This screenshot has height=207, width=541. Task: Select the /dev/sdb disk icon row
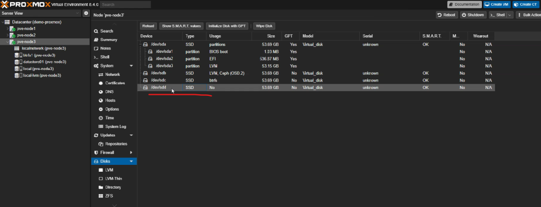point(145,73)
